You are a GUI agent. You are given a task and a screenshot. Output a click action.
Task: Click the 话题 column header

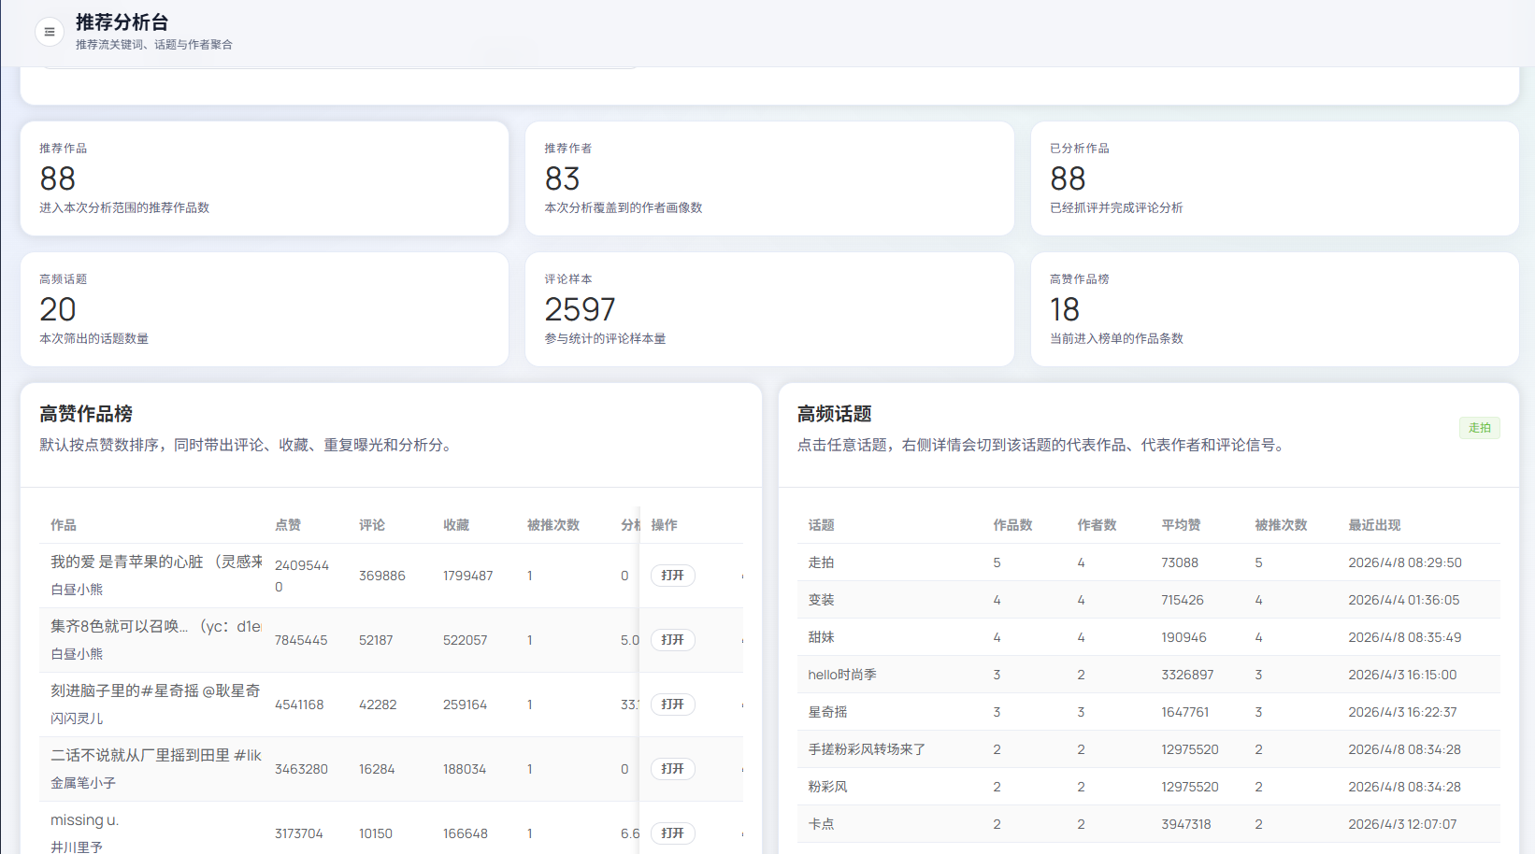click(822, 525)
